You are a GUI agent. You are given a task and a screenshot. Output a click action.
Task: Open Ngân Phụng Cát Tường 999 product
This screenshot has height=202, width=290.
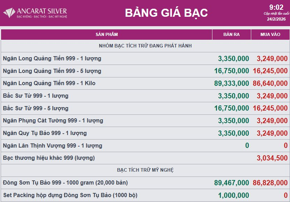coord(53,121)
